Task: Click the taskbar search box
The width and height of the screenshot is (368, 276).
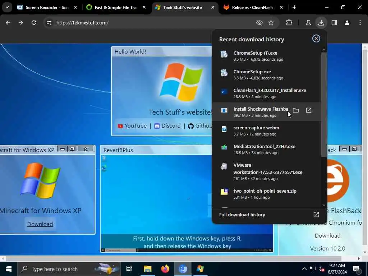Action: point(69,269)
